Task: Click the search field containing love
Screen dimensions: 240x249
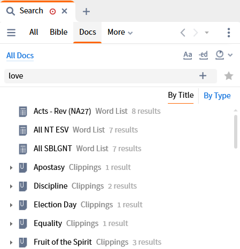Action: [111, 76]
